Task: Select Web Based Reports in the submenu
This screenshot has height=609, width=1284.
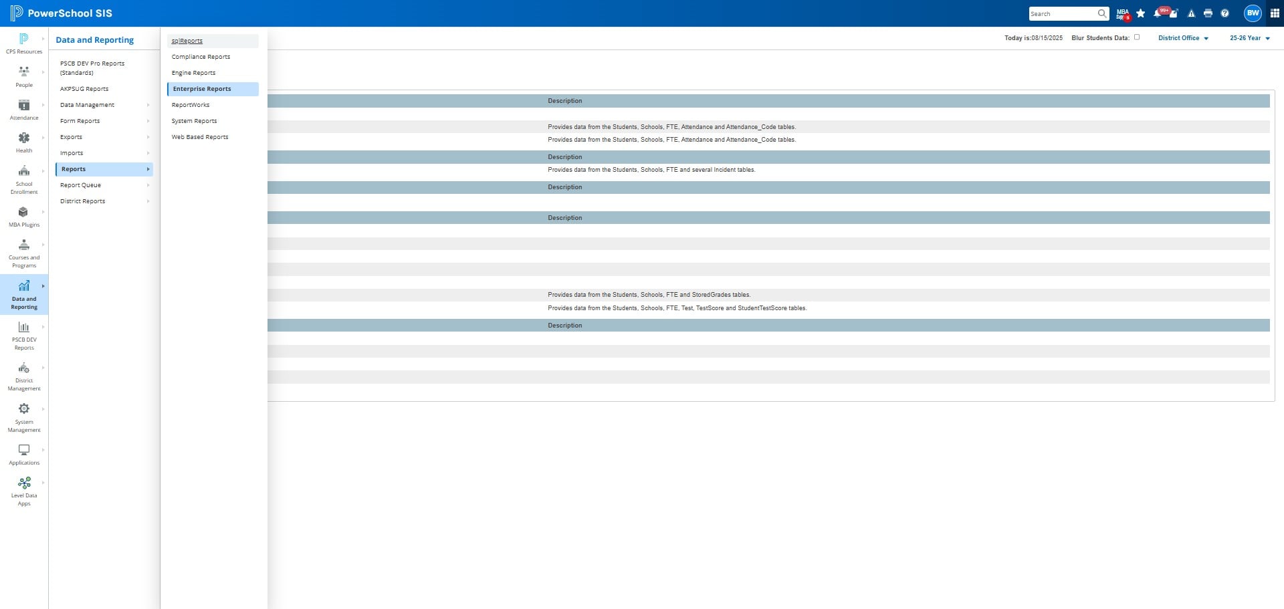Action: [213, 137]
